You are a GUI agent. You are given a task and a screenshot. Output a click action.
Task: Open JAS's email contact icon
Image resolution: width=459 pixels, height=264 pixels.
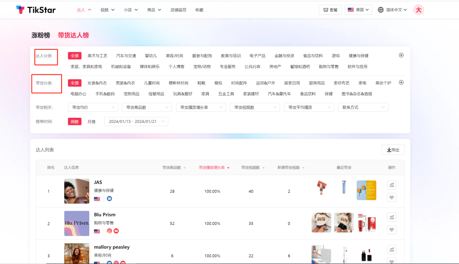[110, 199]
